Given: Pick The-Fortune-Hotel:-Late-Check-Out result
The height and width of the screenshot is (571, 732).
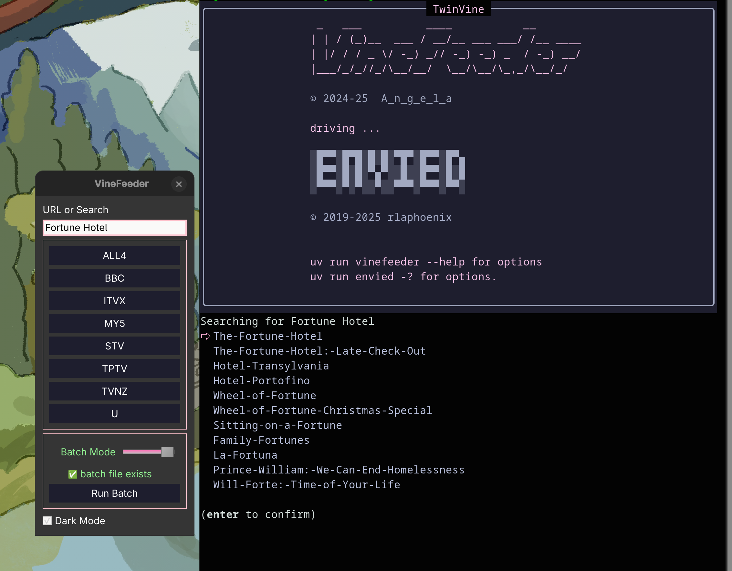Looking at the screenshot, I should pos(319,351).
